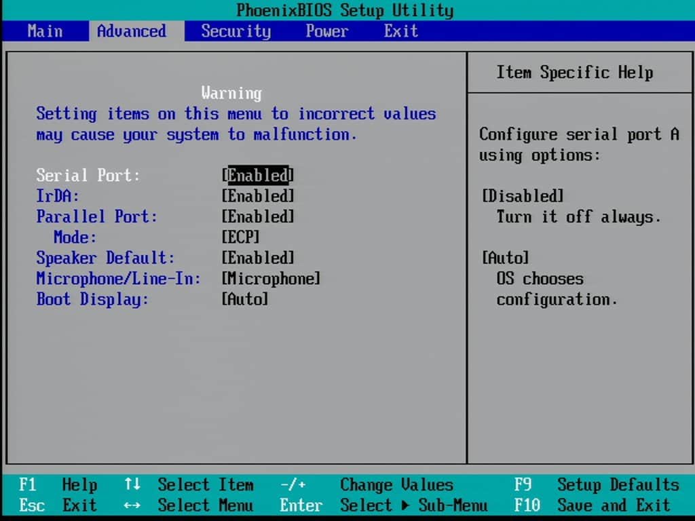The height and width of the screenshot is (521, 695).
Task: Open the Exit tab
Action: click(x=400, y=31)
